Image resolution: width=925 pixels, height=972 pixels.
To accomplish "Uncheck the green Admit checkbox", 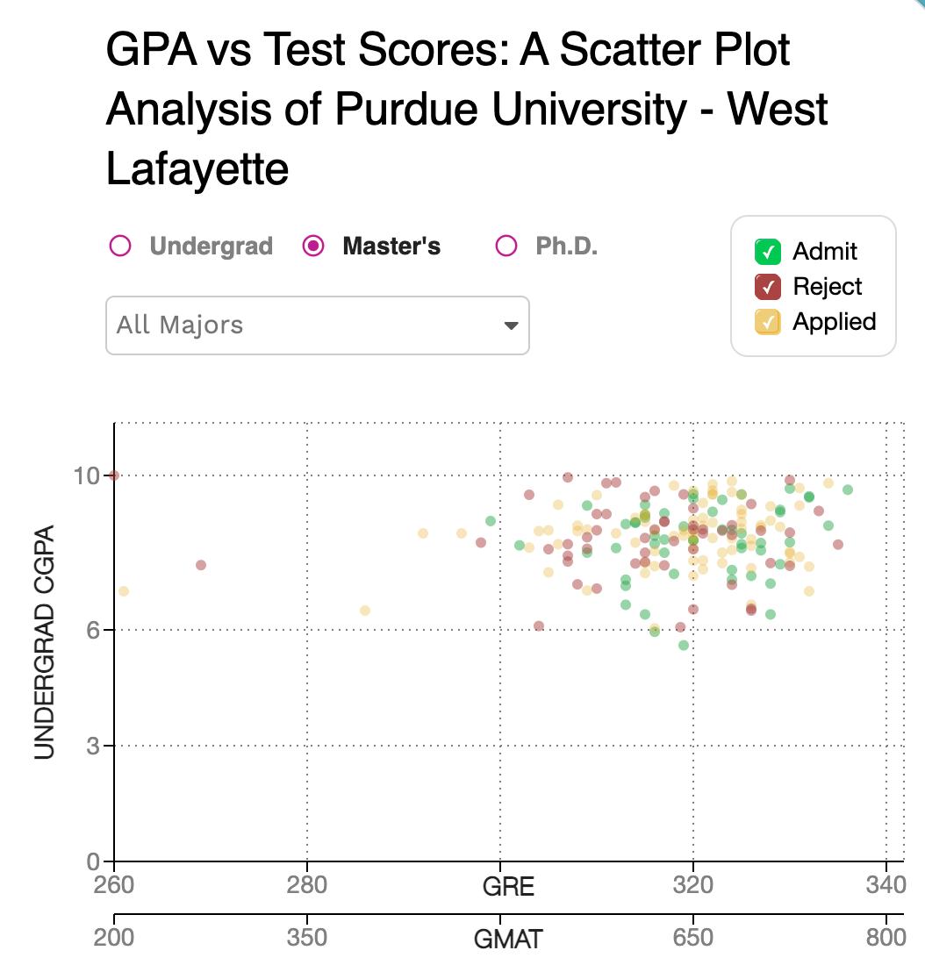I will click(768, 252).
